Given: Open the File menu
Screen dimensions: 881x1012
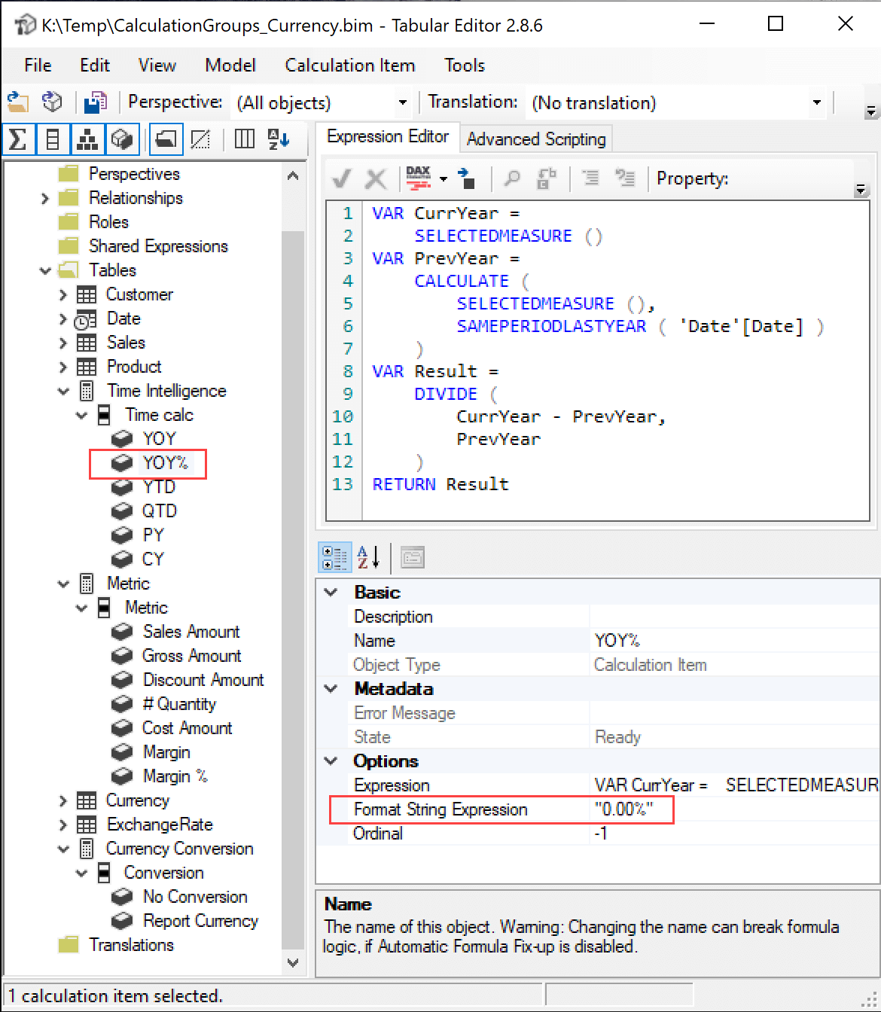Looking at the screenshot, I should (x=38, y=66).
